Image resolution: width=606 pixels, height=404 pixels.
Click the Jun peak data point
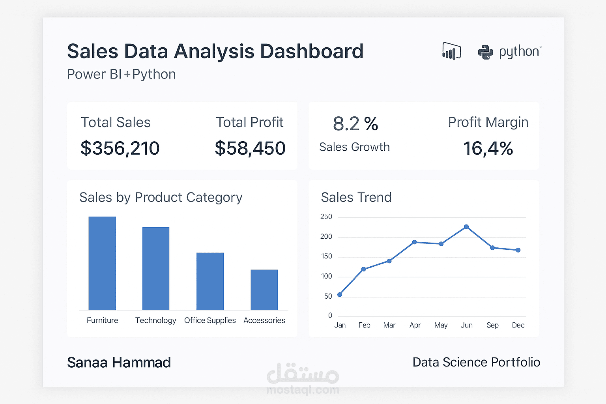466,227
